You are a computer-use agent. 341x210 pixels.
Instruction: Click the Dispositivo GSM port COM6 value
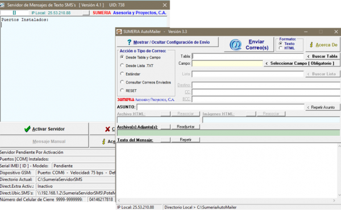coord(76,173)
